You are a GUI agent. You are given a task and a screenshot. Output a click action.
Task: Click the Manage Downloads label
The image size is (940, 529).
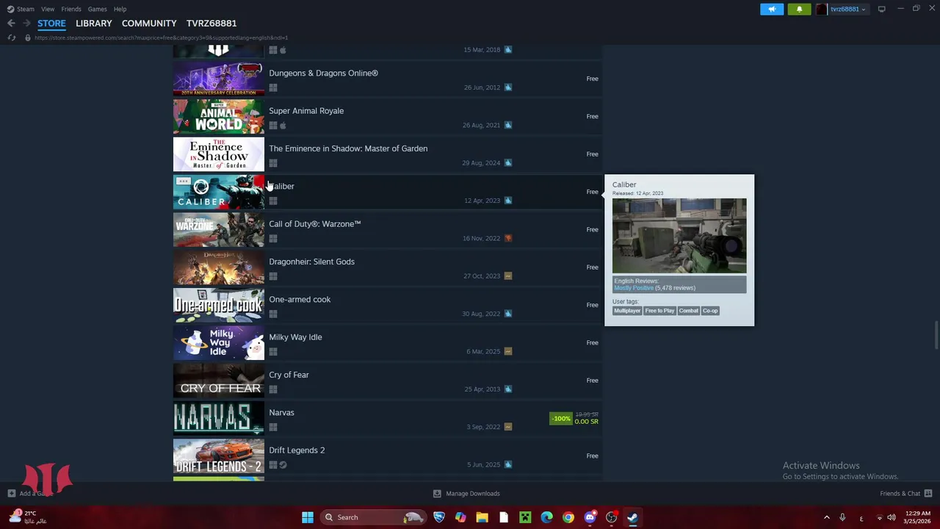point(473,494)
